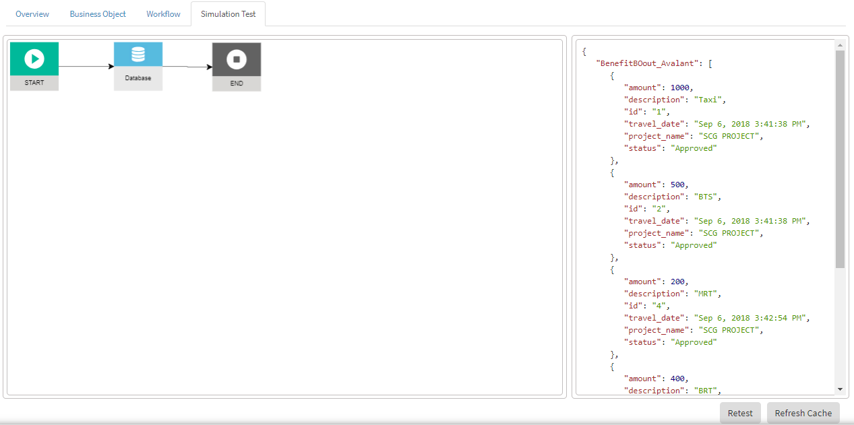
Task: Open the Overview tab
Action: 32,14
